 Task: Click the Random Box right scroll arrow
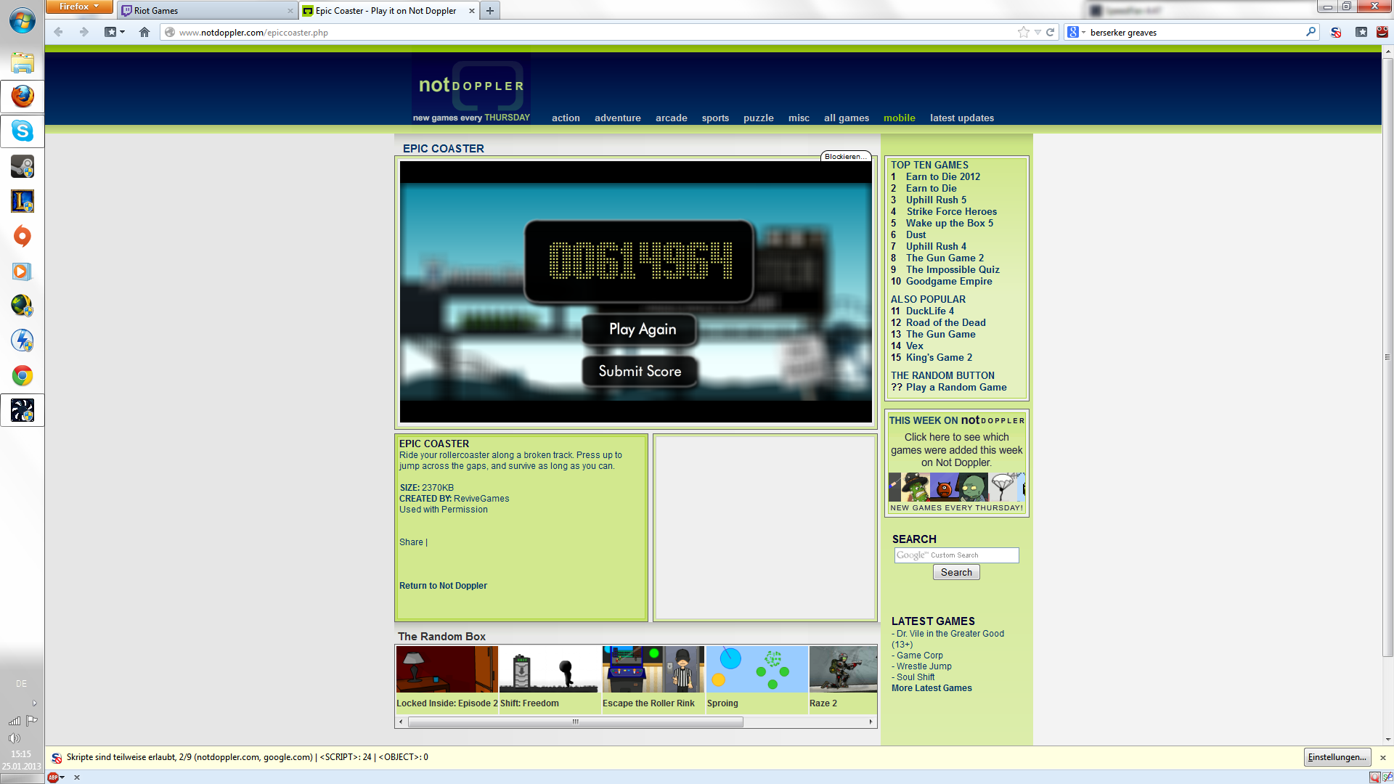coord(871,722)
